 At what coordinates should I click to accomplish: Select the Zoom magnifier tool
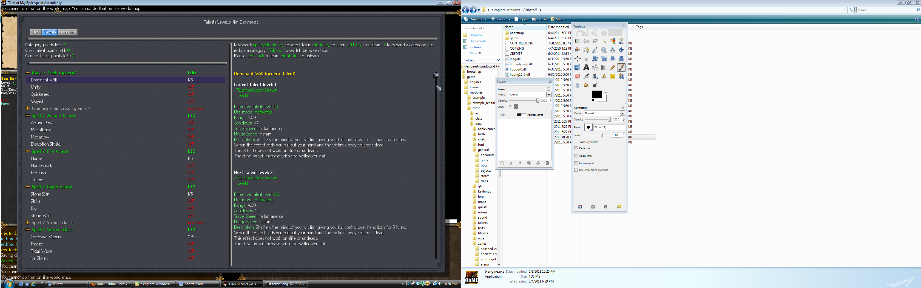604,50
